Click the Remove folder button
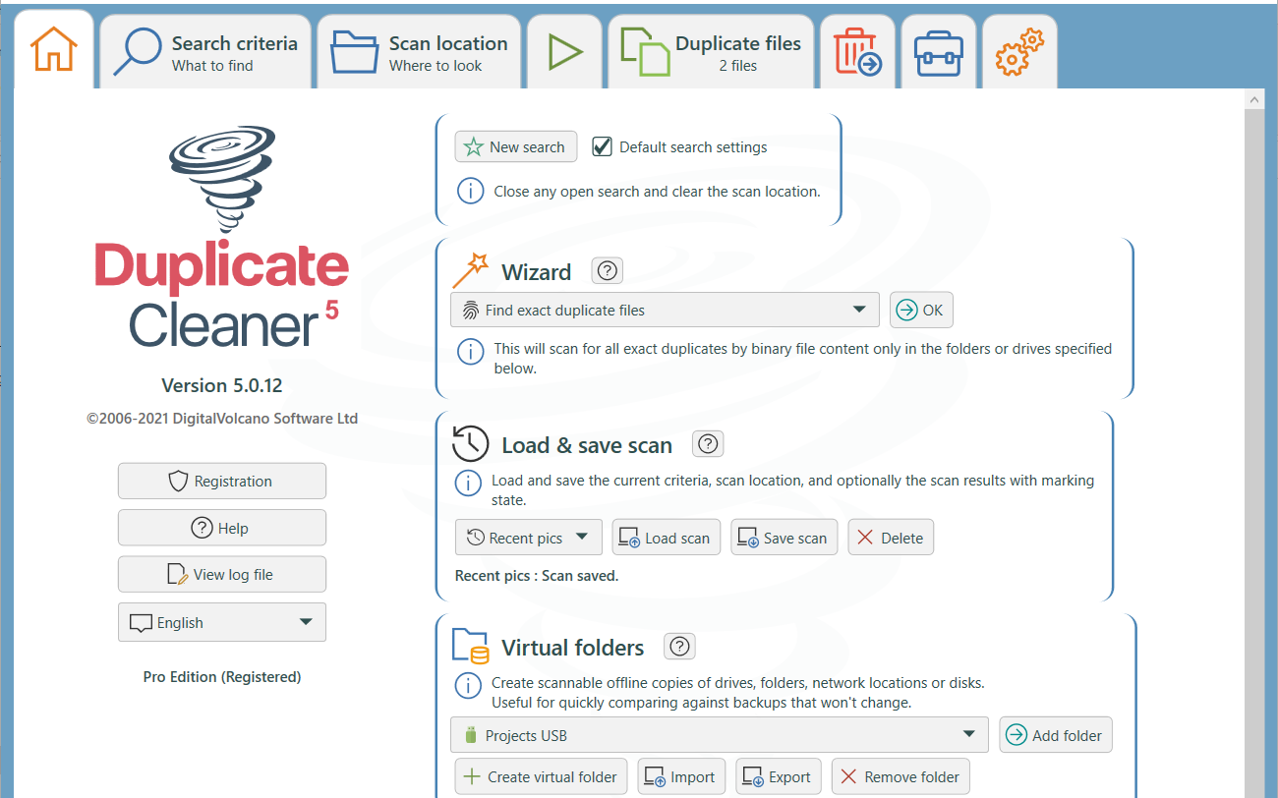 [900, 776]
